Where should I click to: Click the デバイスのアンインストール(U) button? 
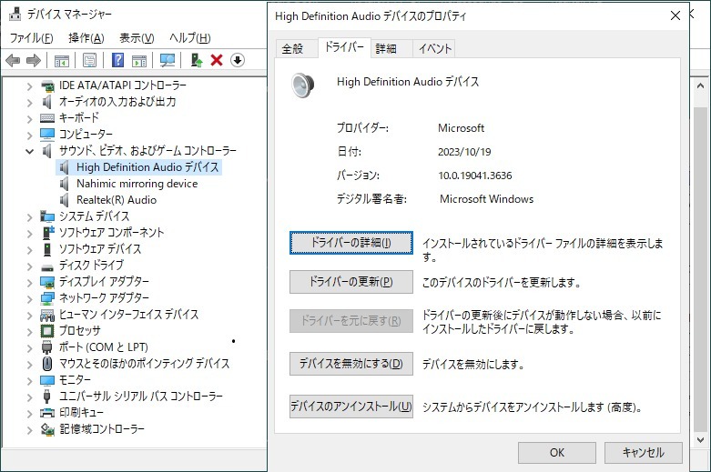[351, 407]
